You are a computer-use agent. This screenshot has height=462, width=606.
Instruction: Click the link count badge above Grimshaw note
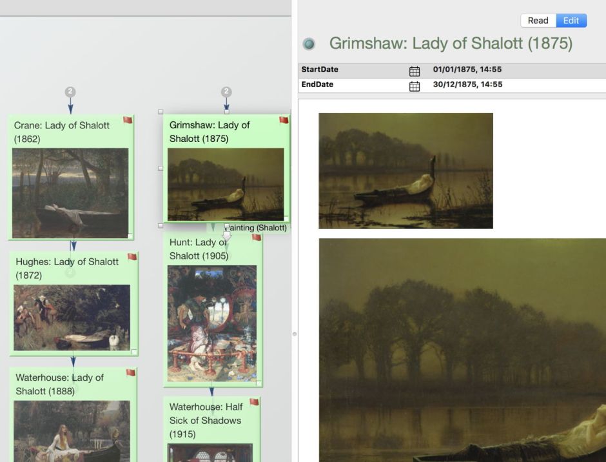click(226, 92)
